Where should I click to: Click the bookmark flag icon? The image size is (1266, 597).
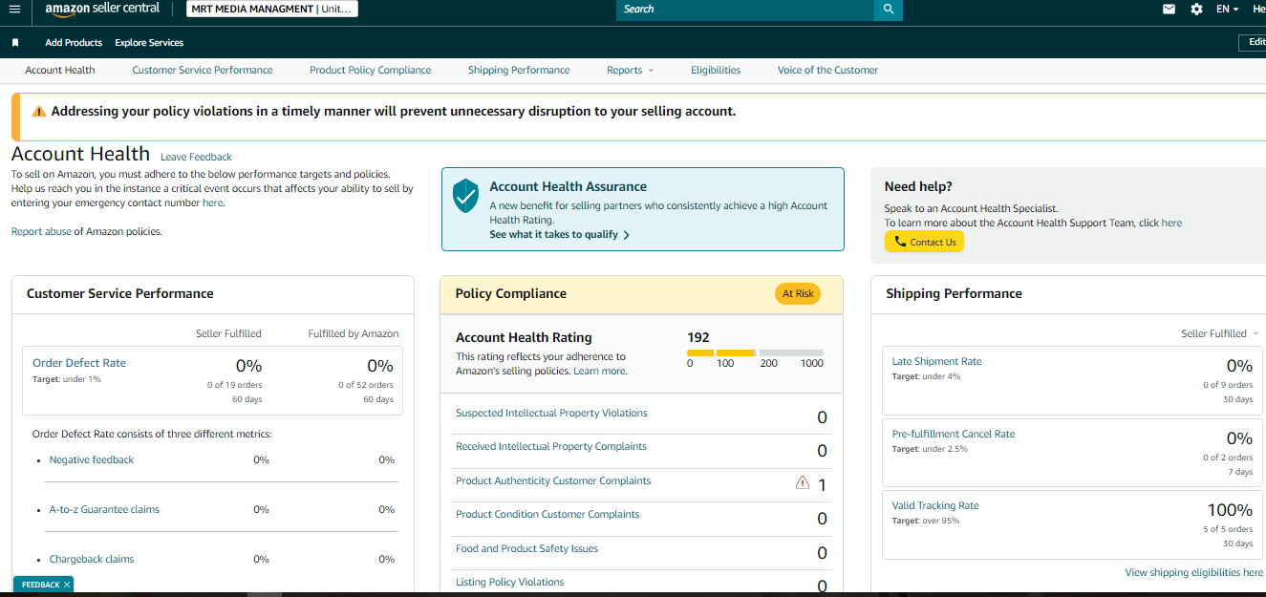(x=15, y=43)
